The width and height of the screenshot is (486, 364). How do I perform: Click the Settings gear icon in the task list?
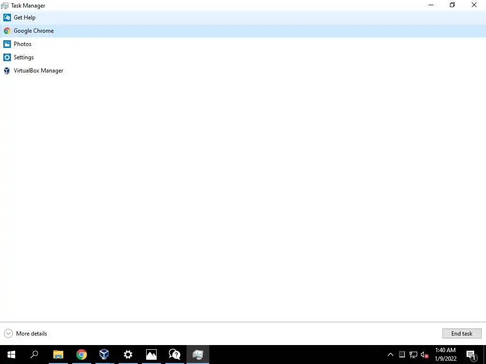point(7,57)
